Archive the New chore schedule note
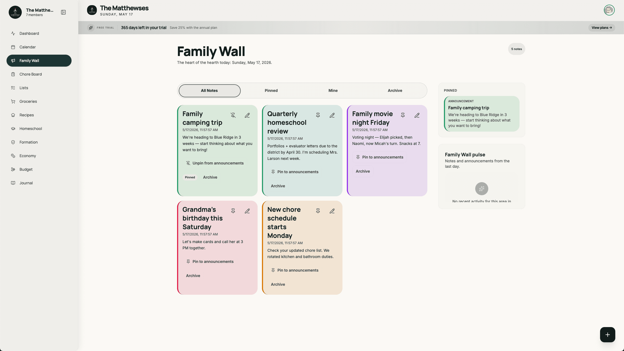 tap(278, 284)
